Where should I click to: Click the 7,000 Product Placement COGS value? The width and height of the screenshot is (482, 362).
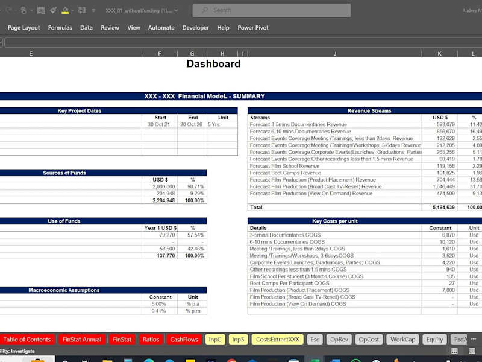tap(439, 290)
